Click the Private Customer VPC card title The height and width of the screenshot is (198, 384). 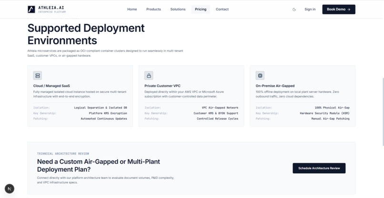click(x=162, y=86)
